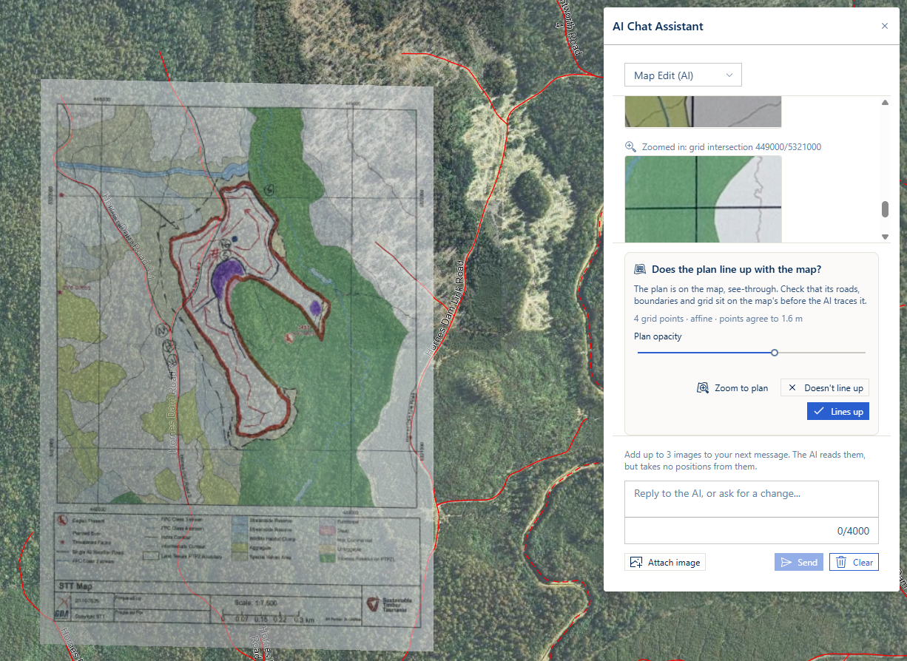Focus the Reply to the AI text box
Image resolution: width=907 pixels, height=661 pixels.
coord(752,499)
